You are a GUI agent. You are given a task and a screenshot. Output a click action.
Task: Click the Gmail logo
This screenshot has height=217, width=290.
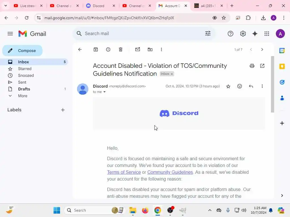click(32, 34)
